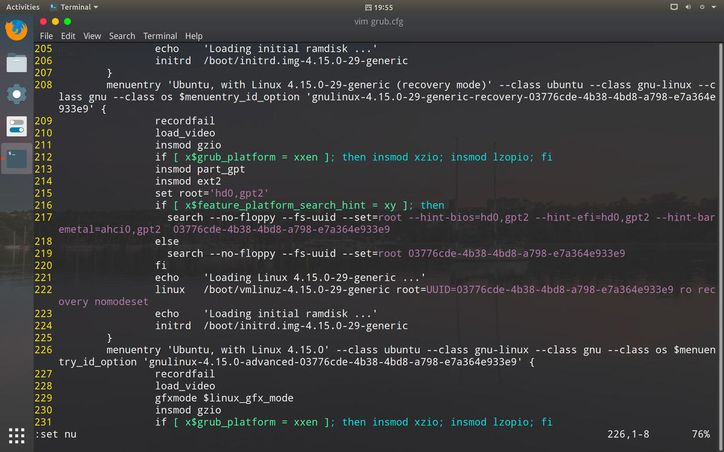This screenshot has width=724, height=452.
Task: Launch the Files manager dock icon
Action: (x=16, y=62)
